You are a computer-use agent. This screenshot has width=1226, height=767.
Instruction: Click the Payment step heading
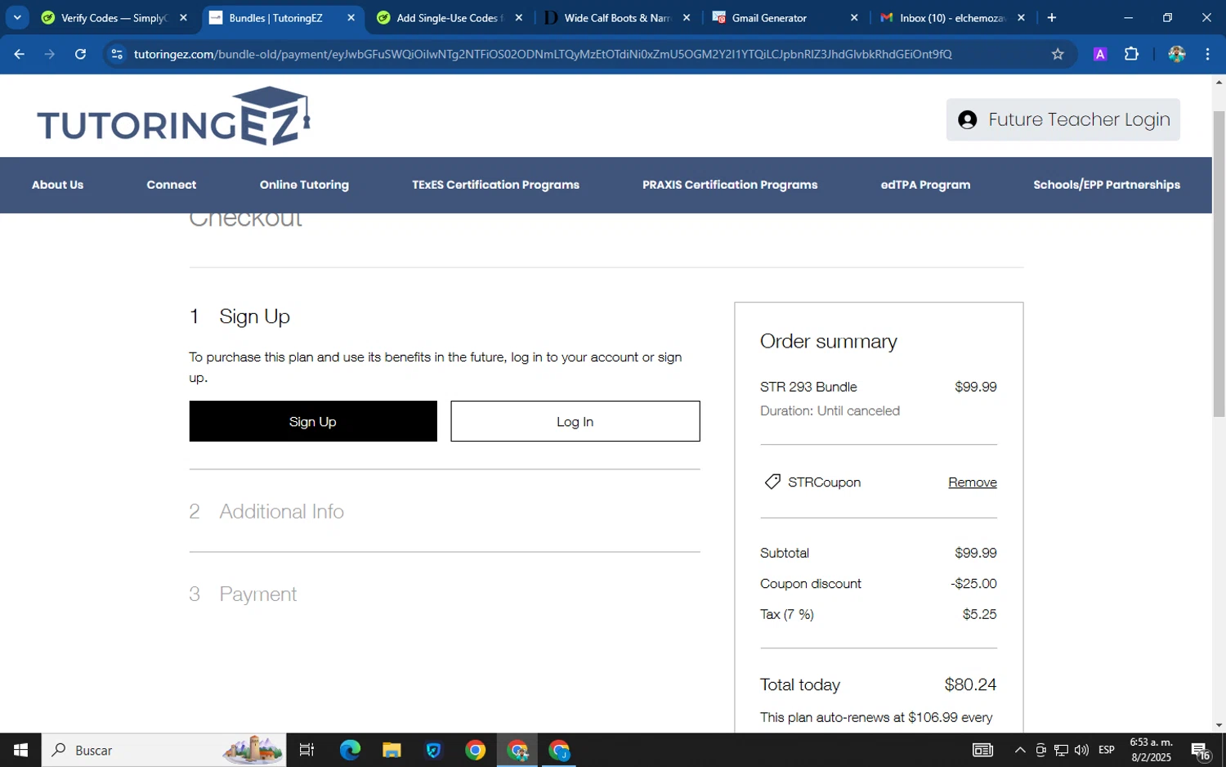tap(257, 594)
